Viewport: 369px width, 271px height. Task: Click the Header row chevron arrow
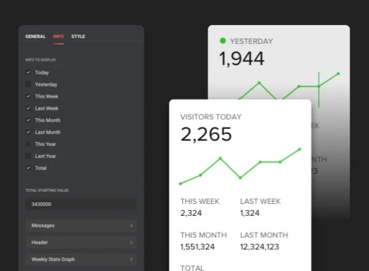point(131,243)
